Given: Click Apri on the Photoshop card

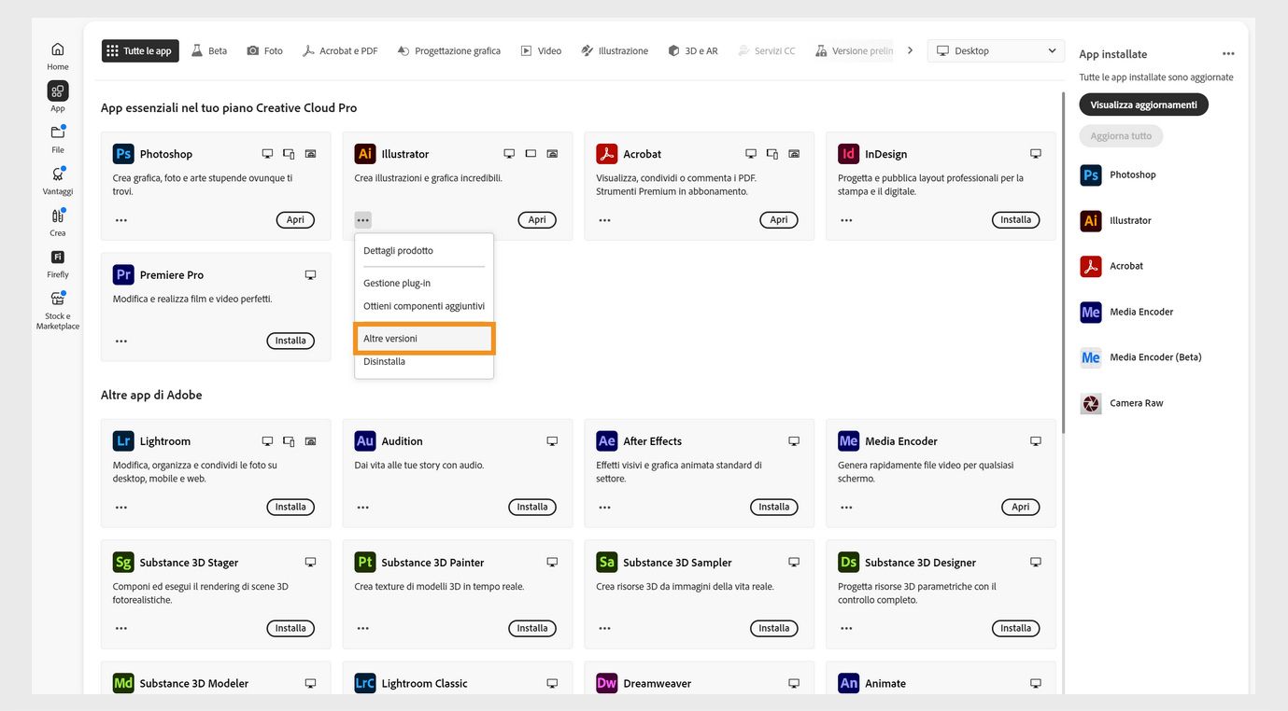Looking at the screenshot, I should [x=295, y=220].
